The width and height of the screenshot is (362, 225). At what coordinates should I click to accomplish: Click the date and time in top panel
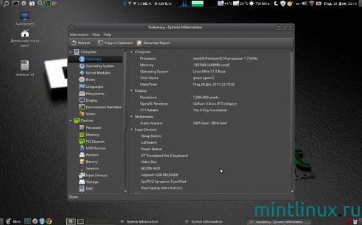340,4
